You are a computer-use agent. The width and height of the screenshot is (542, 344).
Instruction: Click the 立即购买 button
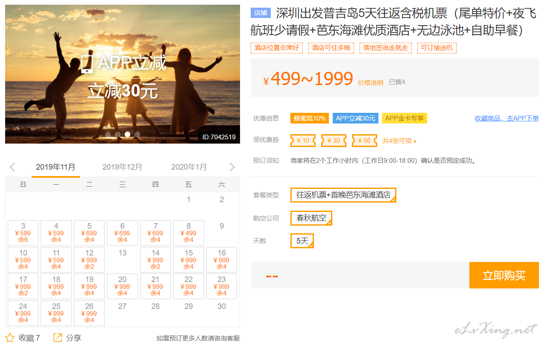pyautogui.click(x=504, y=275)
